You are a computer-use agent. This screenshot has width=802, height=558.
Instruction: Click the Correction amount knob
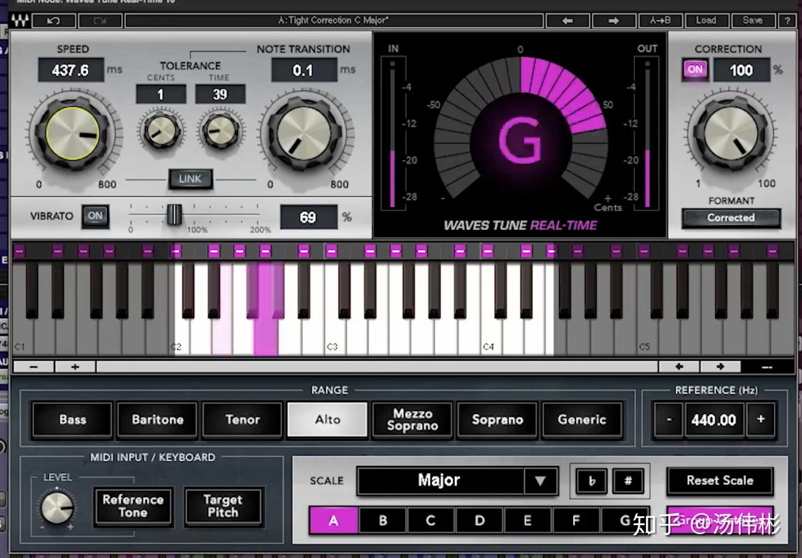pos(731,135)
